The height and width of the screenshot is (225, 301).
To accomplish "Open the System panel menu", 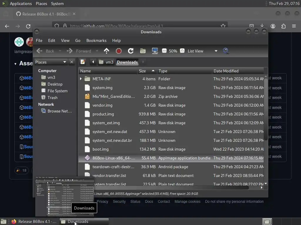I will pyautogui.click(x=57, y=4).
